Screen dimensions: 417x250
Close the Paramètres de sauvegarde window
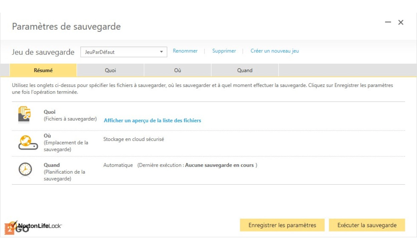click(x=401, y=22)
